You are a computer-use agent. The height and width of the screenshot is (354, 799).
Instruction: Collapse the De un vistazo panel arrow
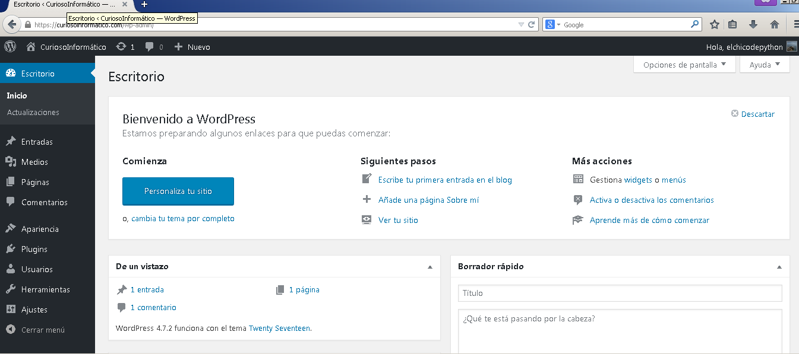pyautogui.click(x=430, y=267)
